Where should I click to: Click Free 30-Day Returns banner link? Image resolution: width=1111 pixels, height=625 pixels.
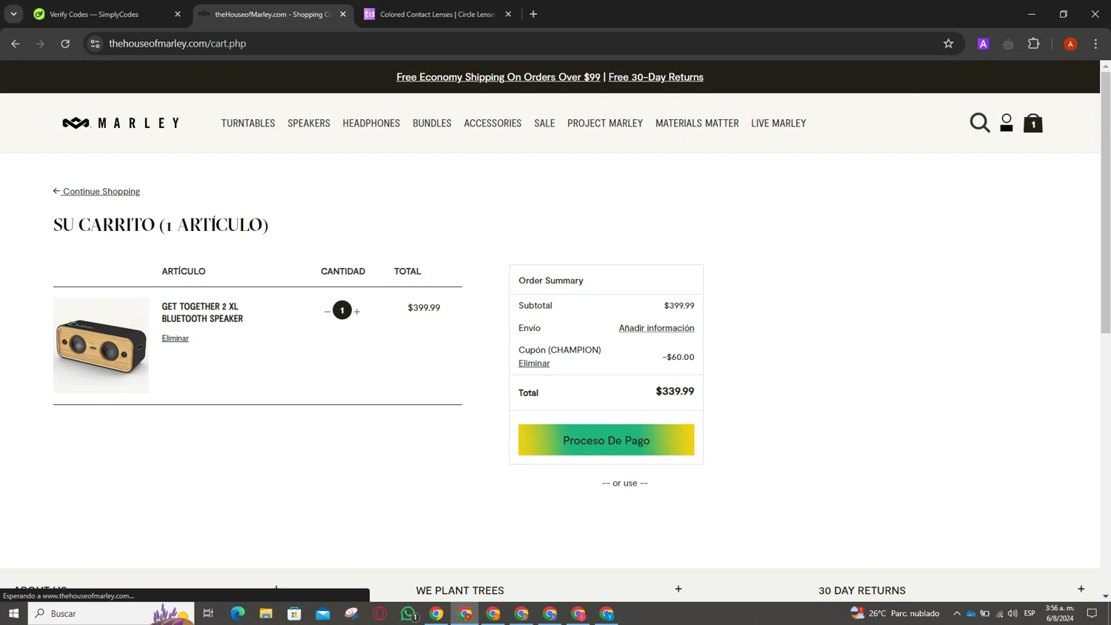coord(655,77)
